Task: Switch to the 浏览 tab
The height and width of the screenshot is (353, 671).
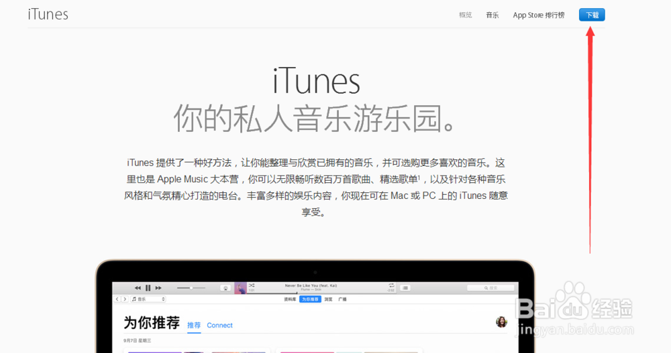Action: 328,299
